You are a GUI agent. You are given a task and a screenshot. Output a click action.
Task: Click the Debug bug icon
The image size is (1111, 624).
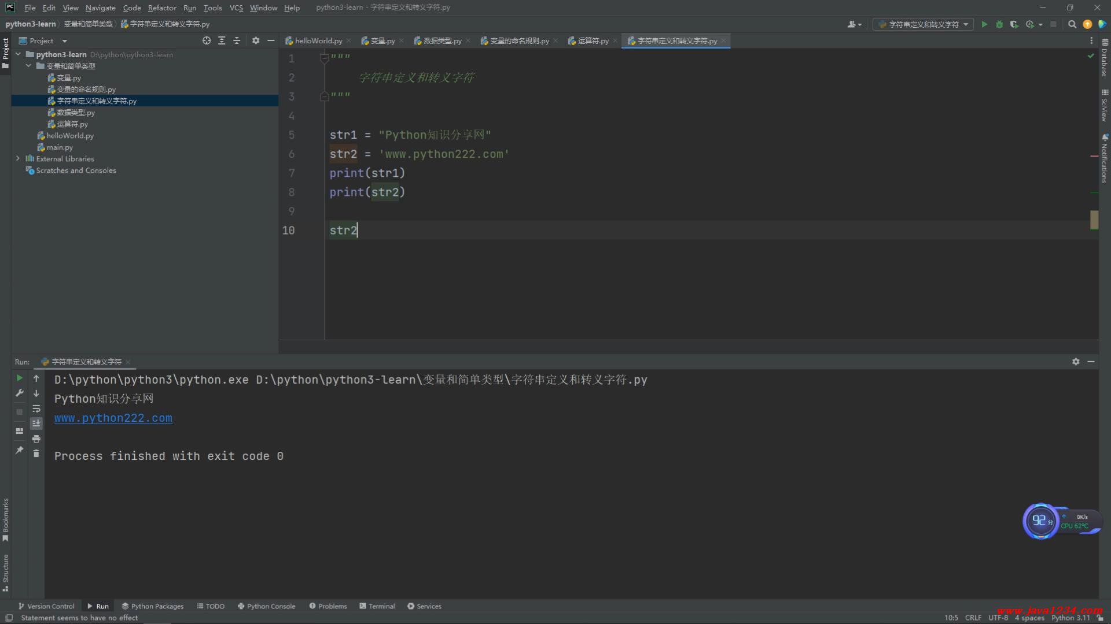pyautogui.click(x=999, y=24)
